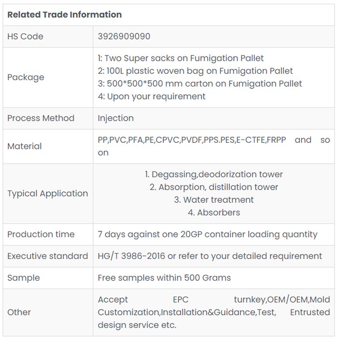Screen dimensions: 338x339
Task: Click the PP,PVC,PFA materials list text
Action: click(192, 140)
